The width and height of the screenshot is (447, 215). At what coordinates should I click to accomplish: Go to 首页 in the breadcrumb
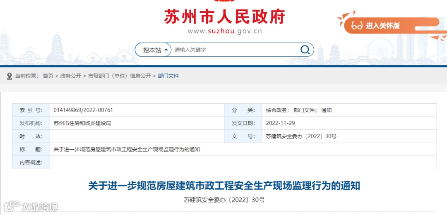(x=48, y=76)
